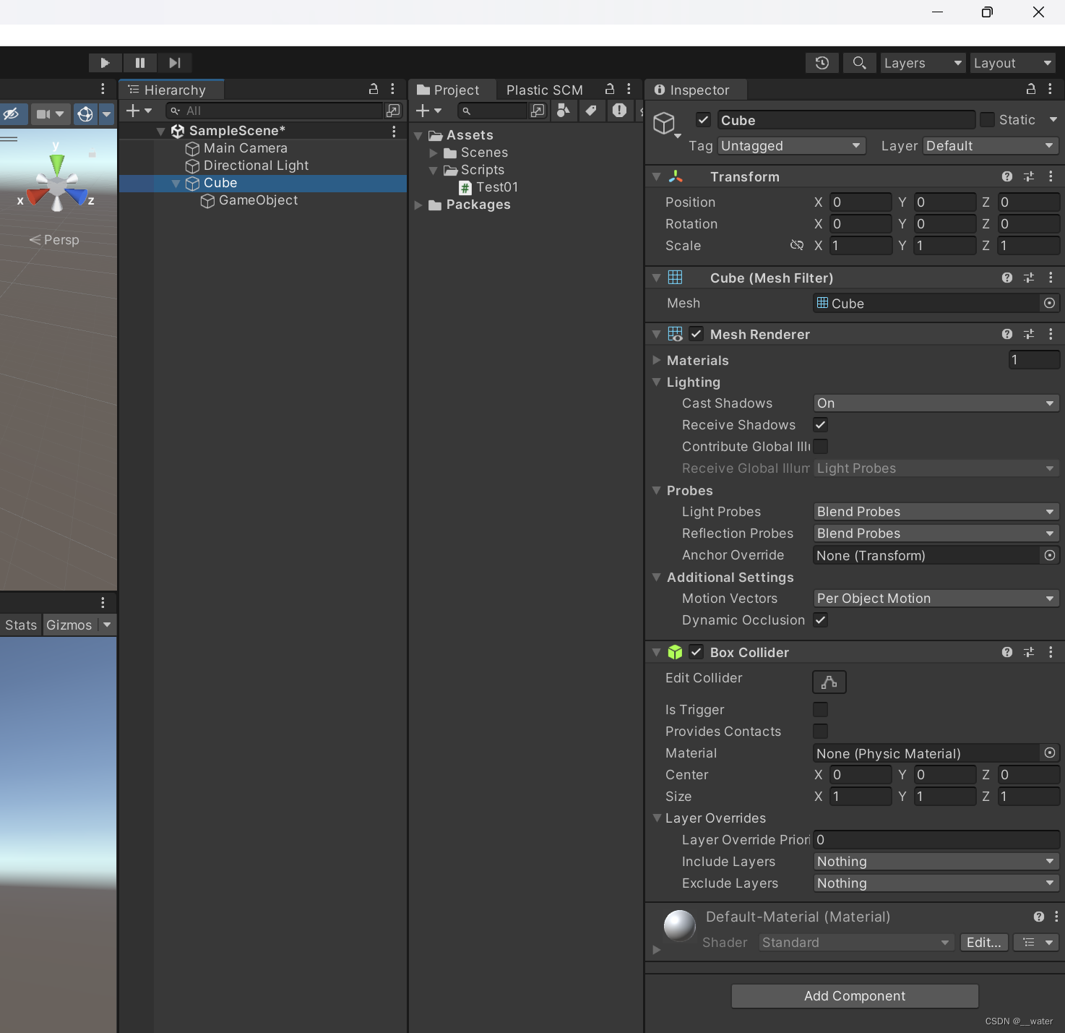Enable the Is Trigger checkbox
The image size is (1065, 1033).
(x=820, y=709)
